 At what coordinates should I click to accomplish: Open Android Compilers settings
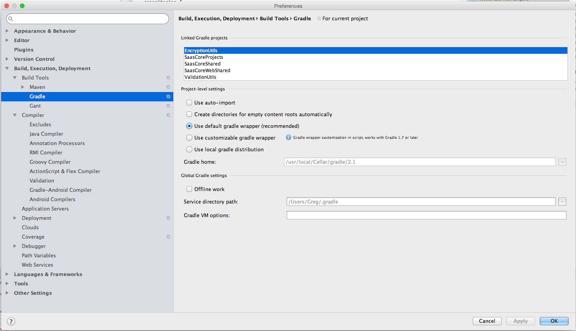pyautogui.click(x=53, y=199)
